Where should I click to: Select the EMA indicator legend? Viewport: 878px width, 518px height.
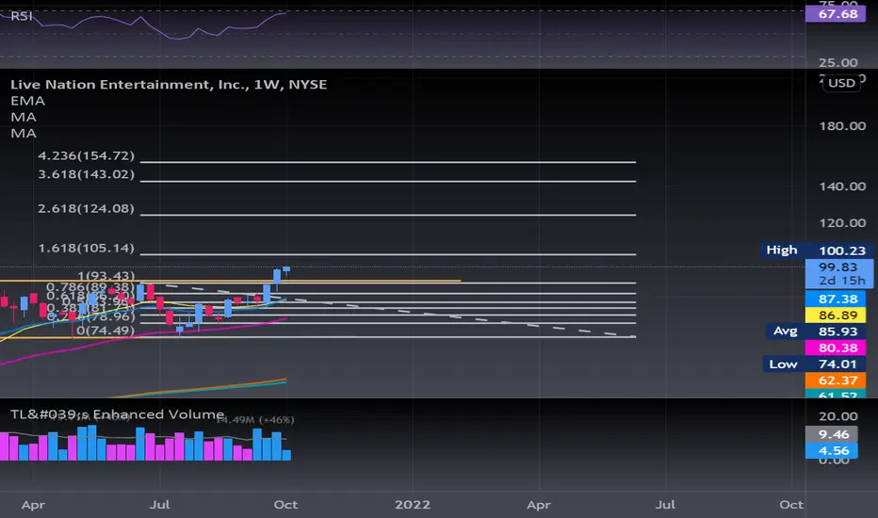pos(27,101)
